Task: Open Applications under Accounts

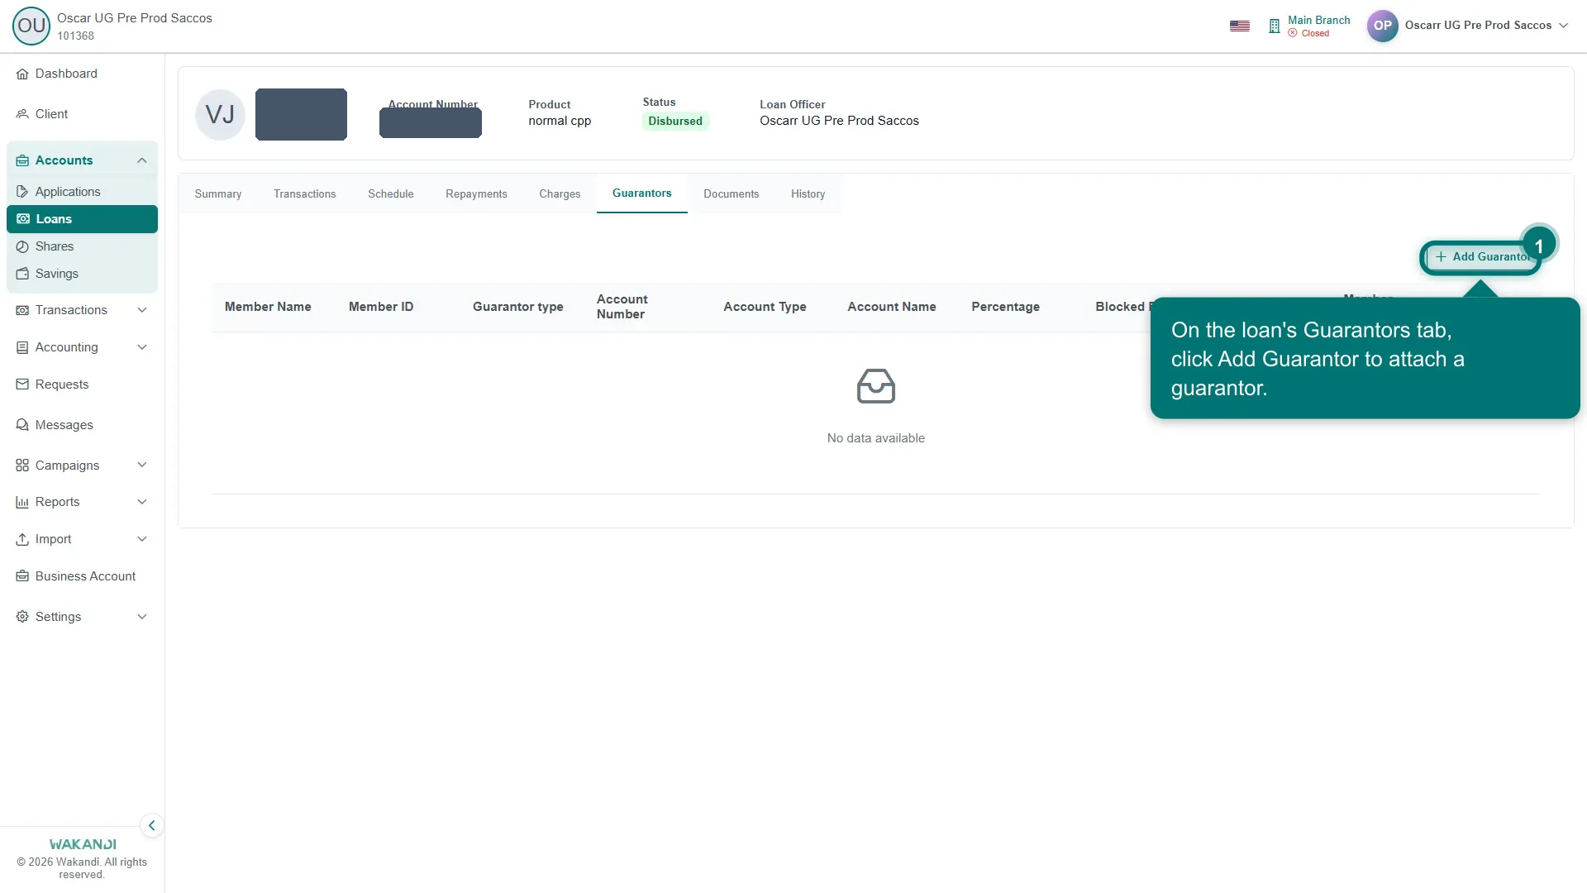Action: 68,192
